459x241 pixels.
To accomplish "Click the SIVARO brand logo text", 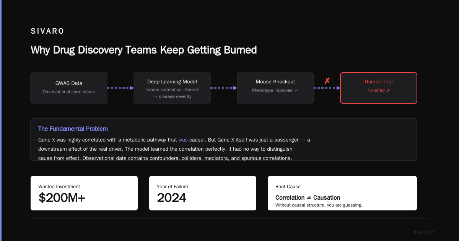I will pyautogui.click(x=47, y=31).
